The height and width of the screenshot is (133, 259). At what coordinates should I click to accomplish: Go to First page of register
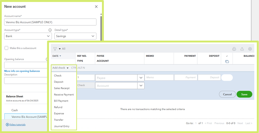click(x=208, y=123)
